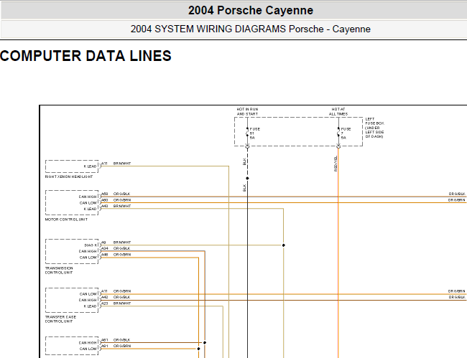
Task: Click "ORG/BRN" beside Motor Control Unit pin A60
Action: pos(122,200)
